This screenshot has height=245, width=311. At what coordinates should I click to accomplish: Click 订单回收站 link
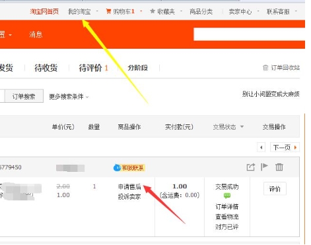point(285,68)
